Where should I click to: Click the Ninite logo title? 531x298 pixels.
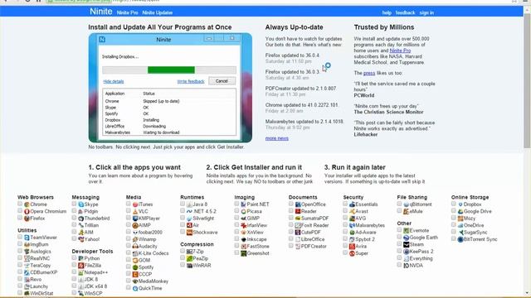pyautogui.click(x=101, y=12)
